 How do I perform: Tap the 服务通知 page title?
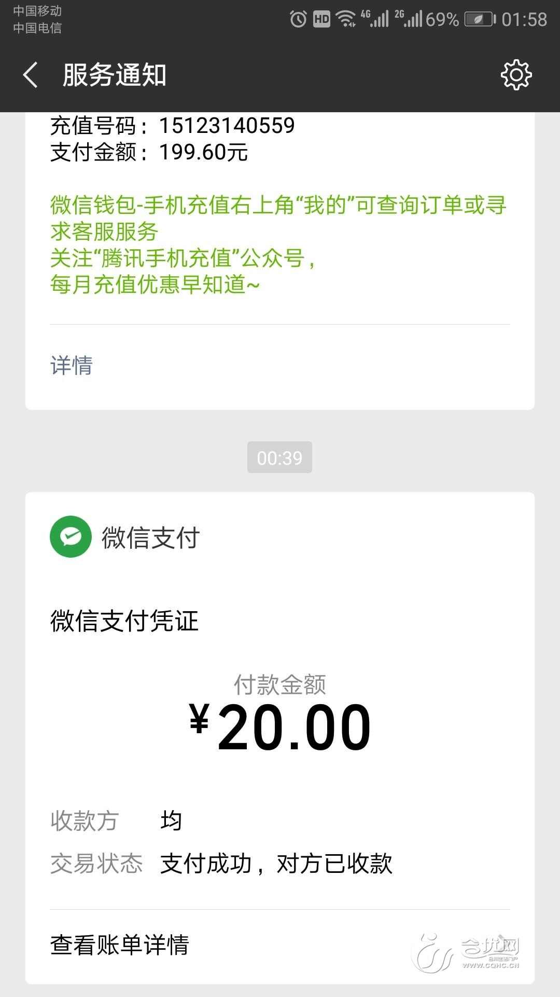[x=115, y=75]
